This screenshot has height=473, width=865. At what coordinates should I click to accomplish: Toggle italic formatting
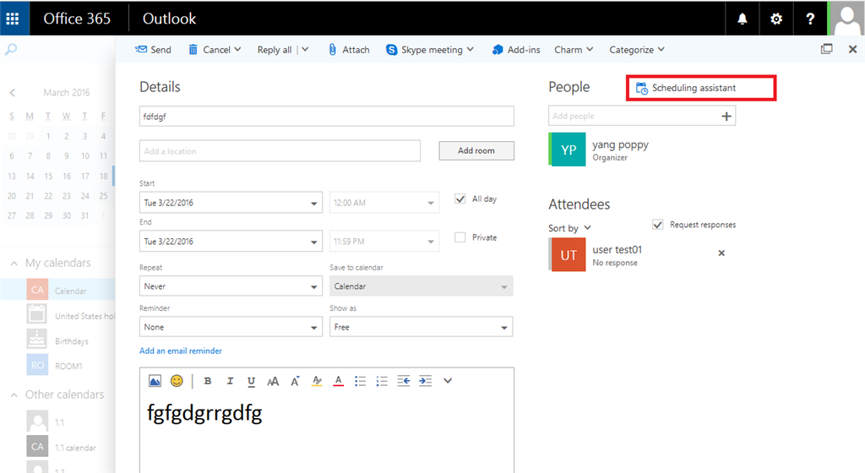point(230,380)
